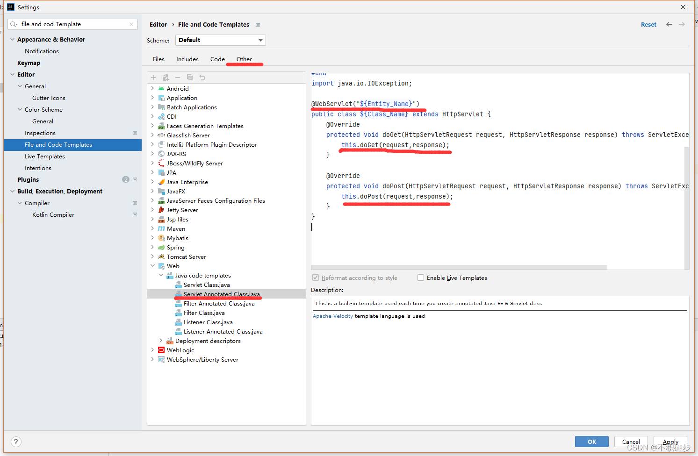Open the Apache Velocity link
Screen dimensions: 698x456
point(333,316)
